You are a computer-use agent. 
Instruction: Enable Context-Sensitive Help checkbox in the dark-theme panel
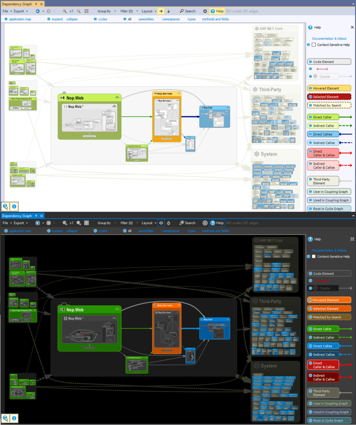tap(314, 256)
